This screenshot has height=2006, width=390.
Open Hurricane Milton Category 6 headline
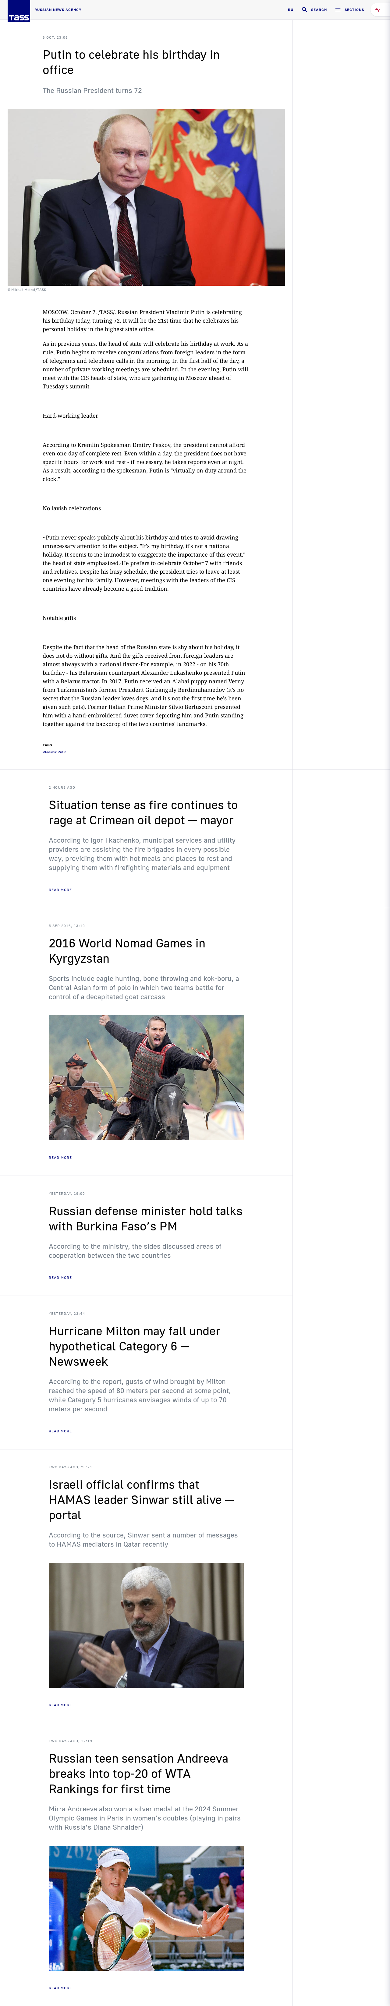pyautogui.click(x=135, y=1346)
